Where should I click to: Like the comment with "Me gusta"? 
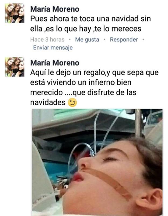coord(87,40)
